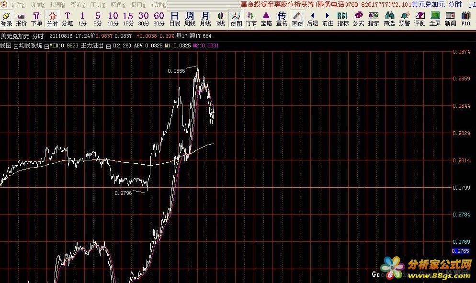The image size is (476, 283).
Task: Click the highlighted 0.9765 axis value
Action: pos(461,251)
